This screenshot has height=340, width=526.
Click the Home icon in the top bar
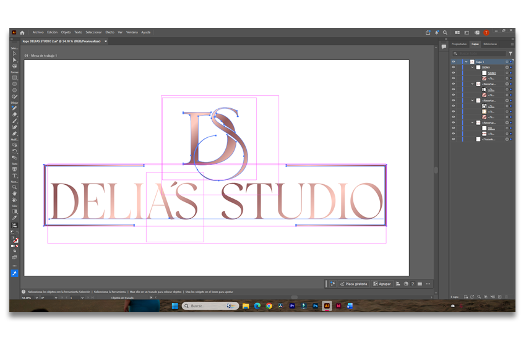[22, 33]
